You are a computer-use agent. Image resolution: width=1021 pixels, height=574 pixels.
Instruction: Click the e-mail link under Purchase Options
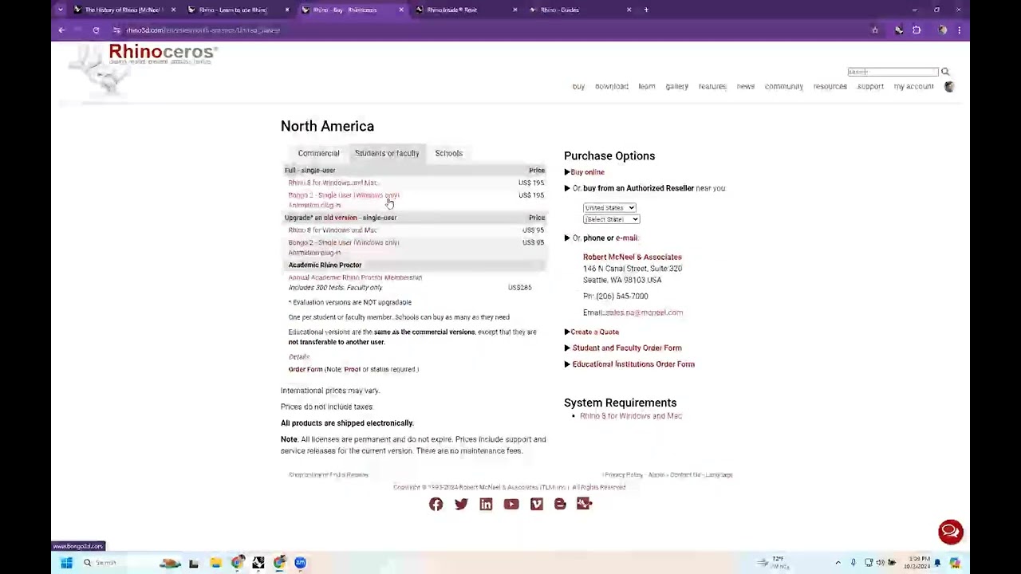click(x=626, y=238)
